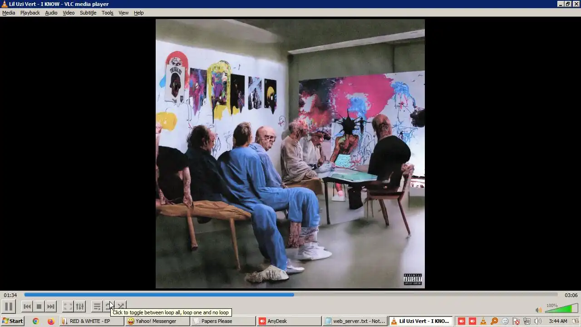Click the album cover artwork
The height and width of the screenshot is (327, 581).
click(290, 154)
